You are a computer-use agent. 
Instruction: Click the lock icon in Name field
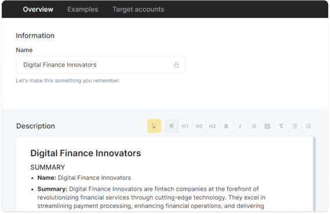click(177, 65)
